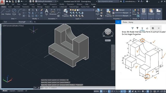Select the Ellipse tool
The width and height of the screenshot is (166, 93).
24,13
